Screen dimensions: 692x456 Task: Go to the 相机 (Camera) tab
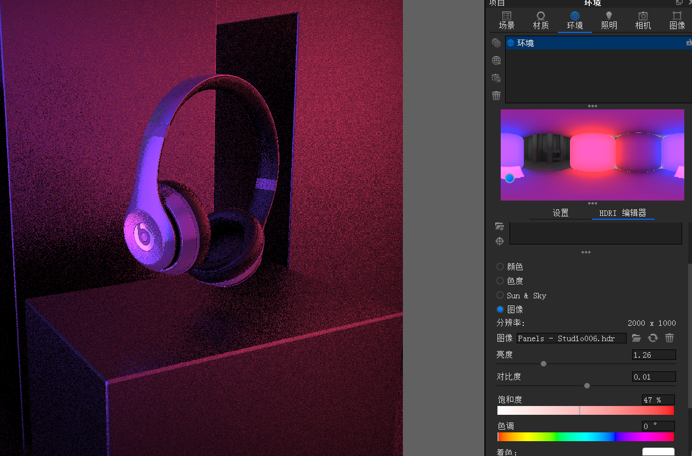pyautogui.click(x=643, y=20)
